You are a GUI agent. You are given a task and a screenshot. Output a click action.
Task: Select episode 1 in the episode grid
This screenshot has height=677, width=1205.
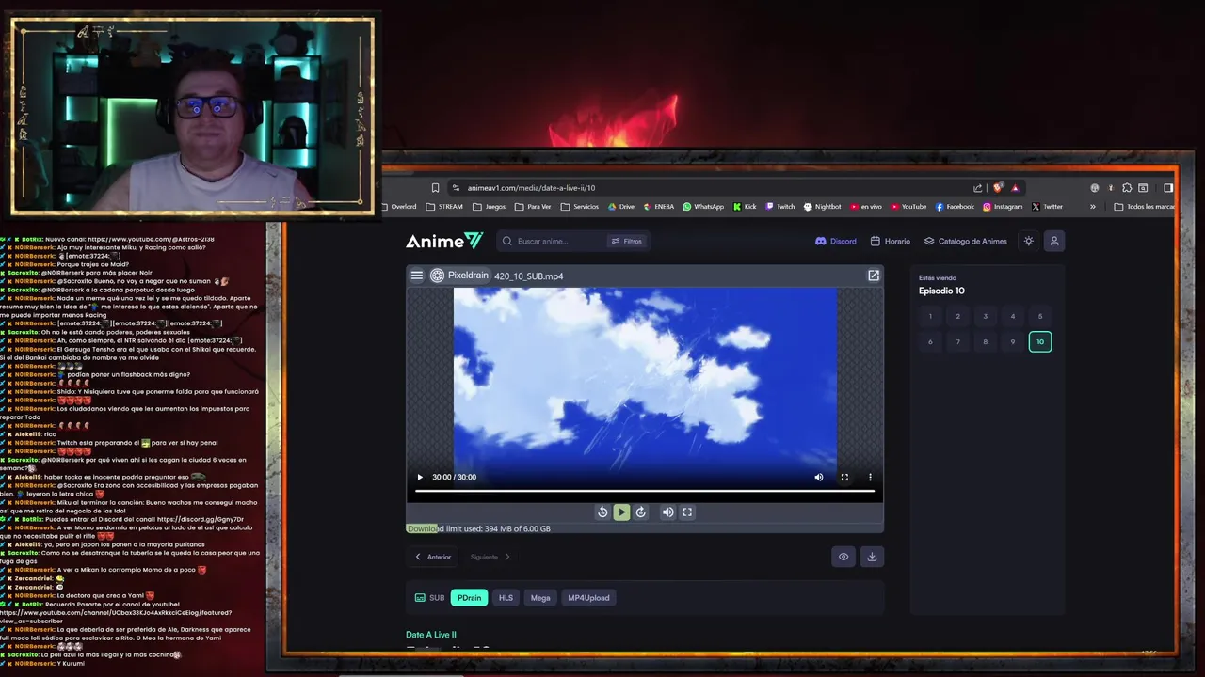[x=930, y=316]
